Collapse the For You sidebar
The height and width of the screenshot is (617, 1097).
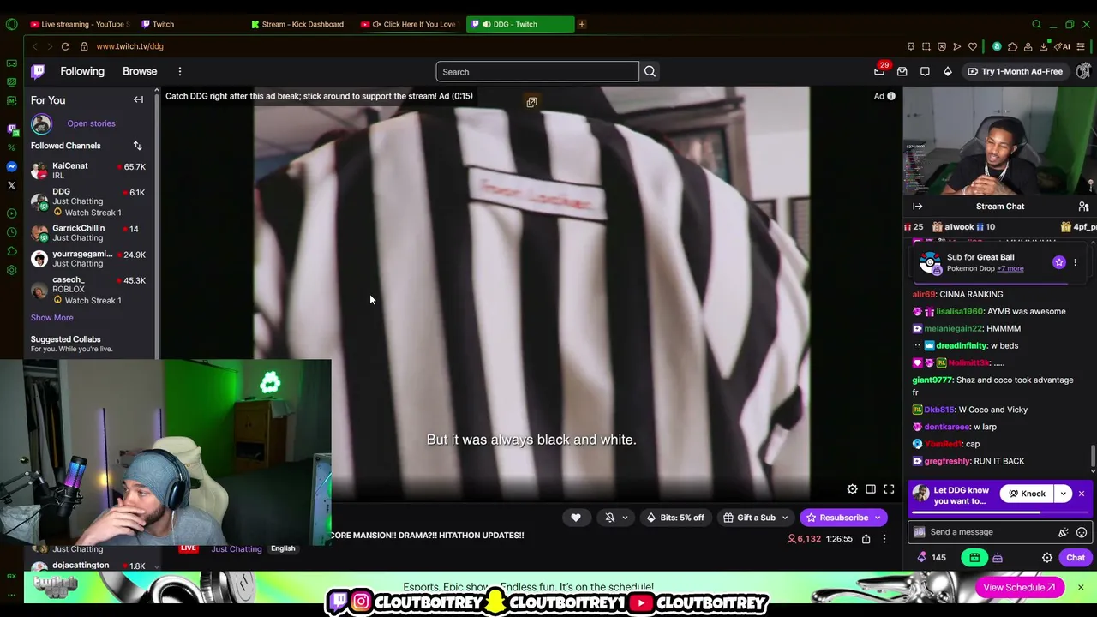[138, 99]
